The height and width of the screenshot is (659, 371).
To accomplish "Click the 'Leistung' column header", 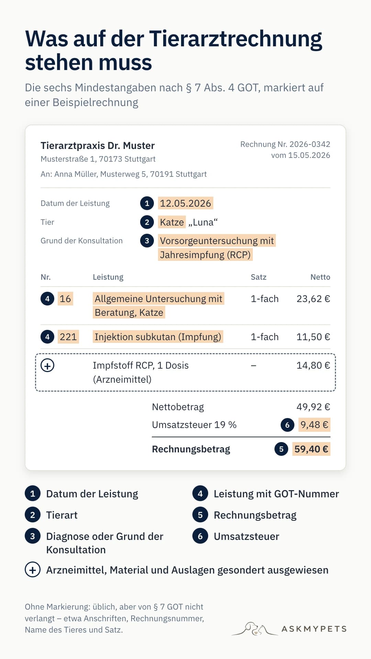I will click(108, 277).
